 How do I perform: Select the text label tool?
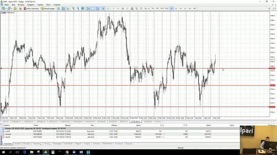pyautogui.click(x=141, y=9)
